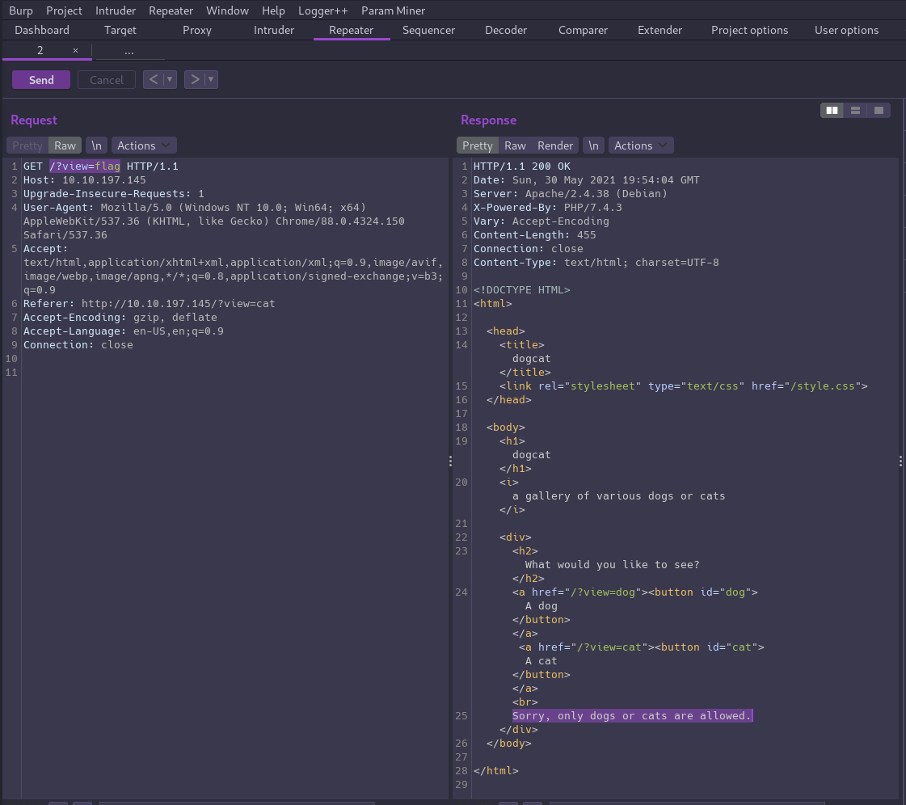The height and width of the screenshot is (805, 906).
Task: Open the User options tab
Action: (846, 30)
